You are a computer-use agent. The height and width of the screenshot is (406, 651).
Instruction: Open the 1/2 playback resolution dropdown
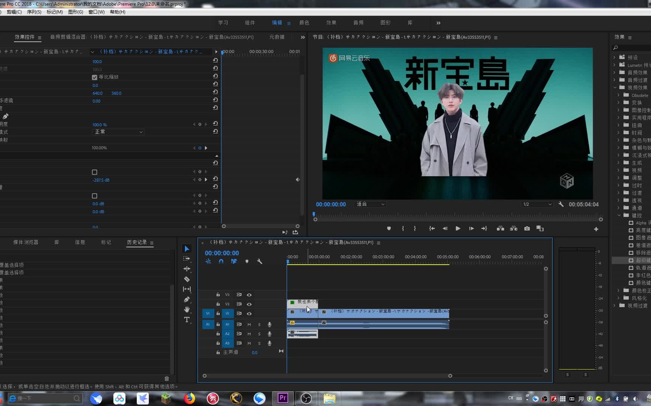(x=537, y=204)
